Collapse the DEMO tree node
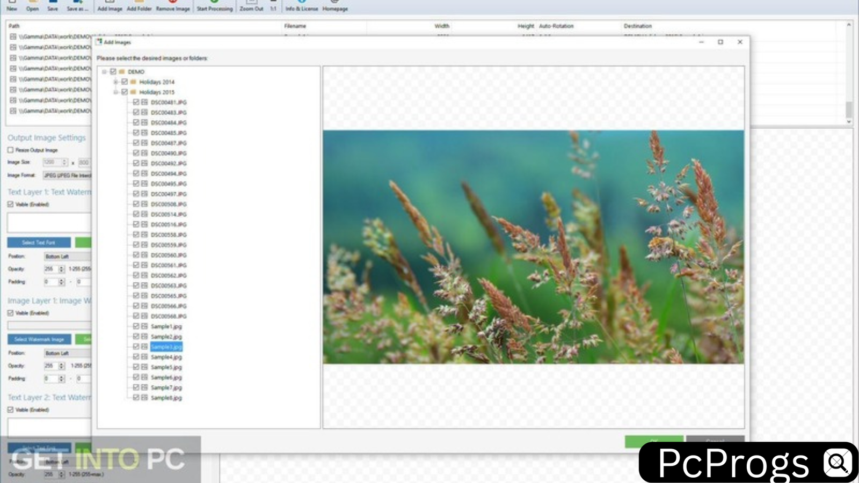Viewport: 859px width, 483px height. [x=105, y=71]
